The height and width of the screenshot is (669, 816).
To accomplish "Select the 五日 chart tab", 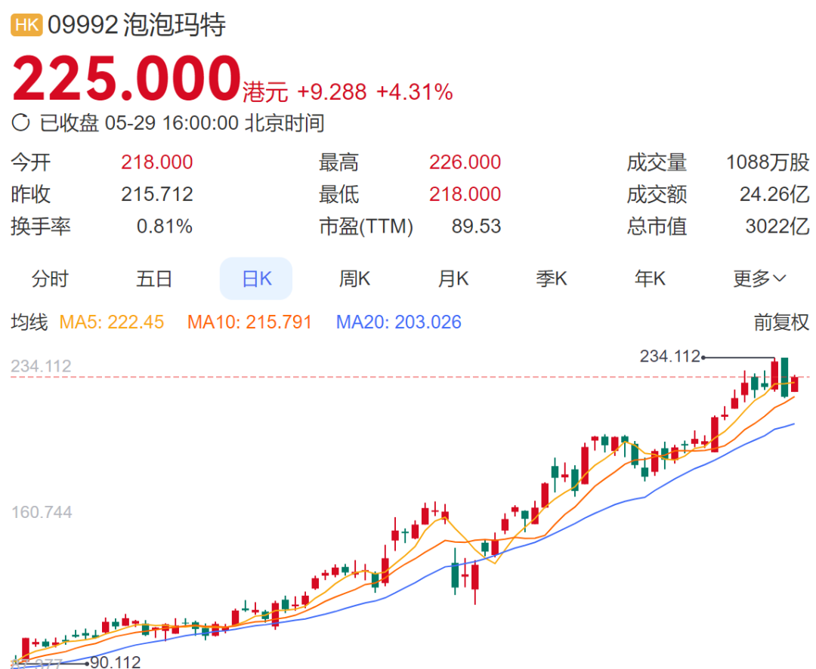I will click(154, 279).
